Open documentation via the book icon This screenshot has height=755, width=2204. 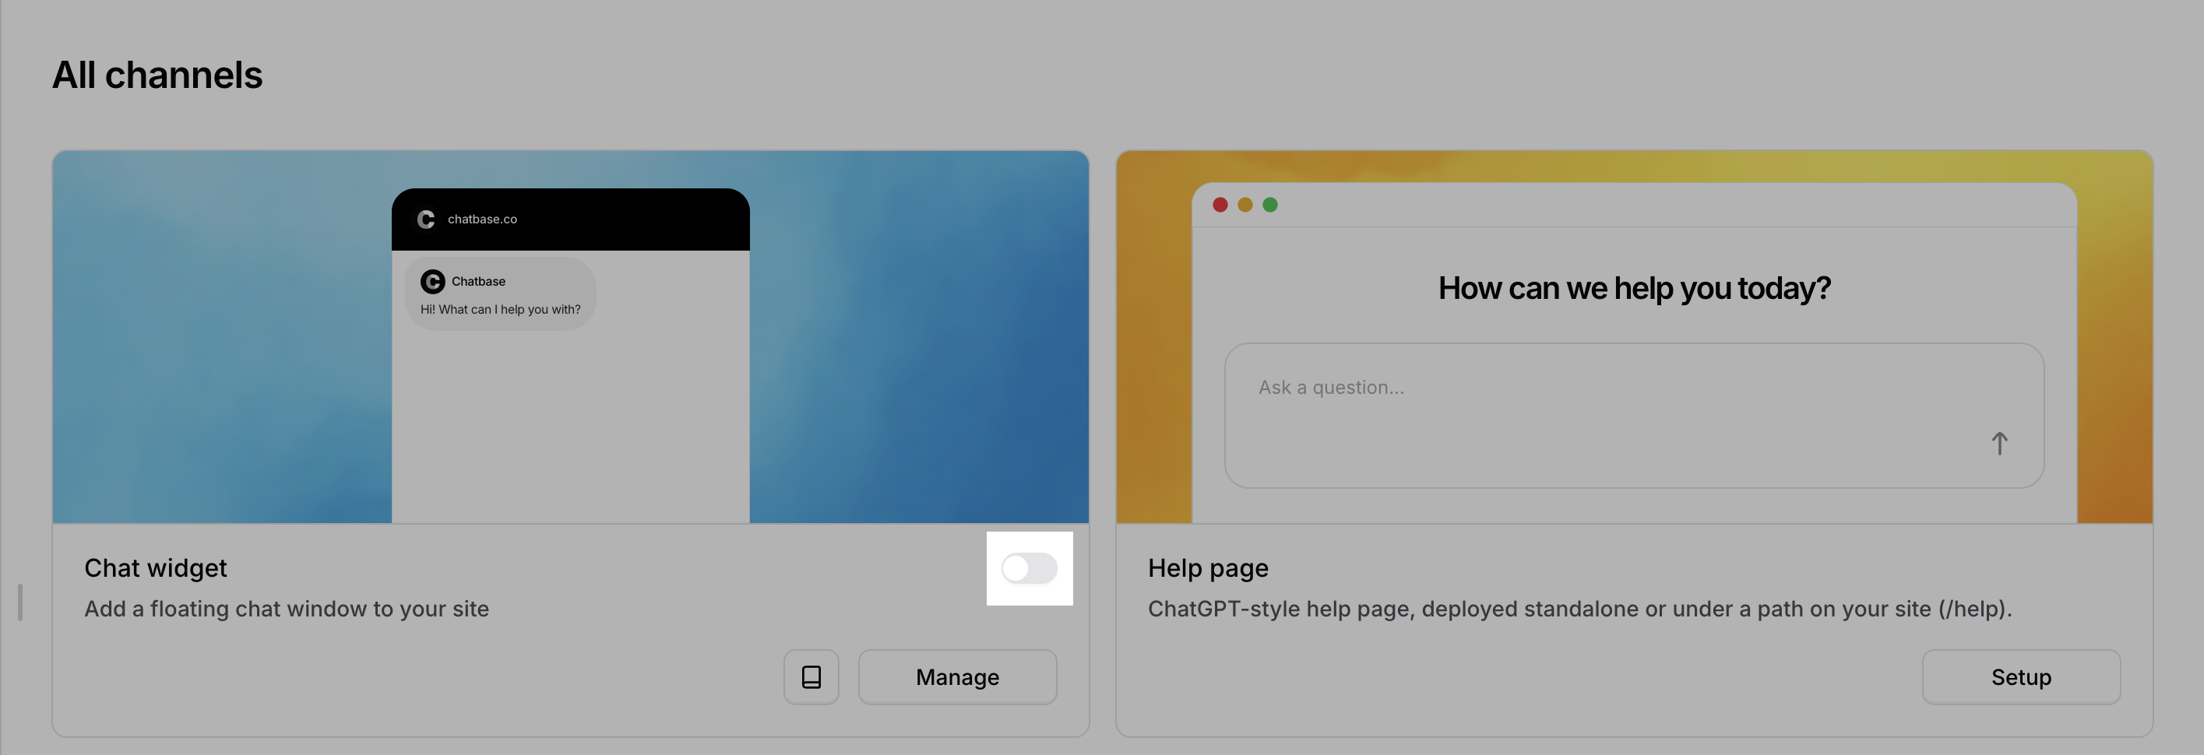[809, 676]
